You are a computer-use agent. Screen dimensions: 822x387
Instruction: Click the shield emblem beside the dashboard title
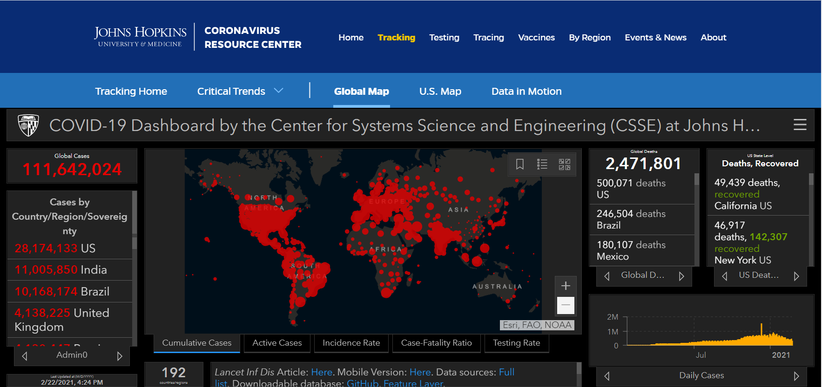(x=28, y=125)
